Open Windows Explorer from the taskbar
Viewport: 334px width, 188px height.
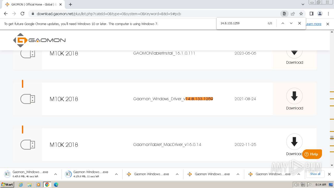coord(29,185)
